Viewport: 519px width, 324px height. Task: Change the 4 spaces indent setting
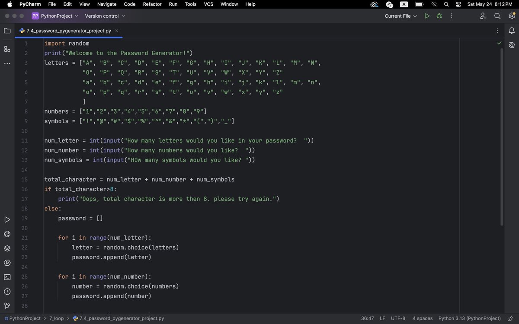pyautogui.click(x=423, y=318)
